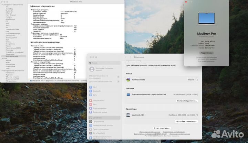Open Уведомления icon in settings sidebar

(x=91, y=100)
